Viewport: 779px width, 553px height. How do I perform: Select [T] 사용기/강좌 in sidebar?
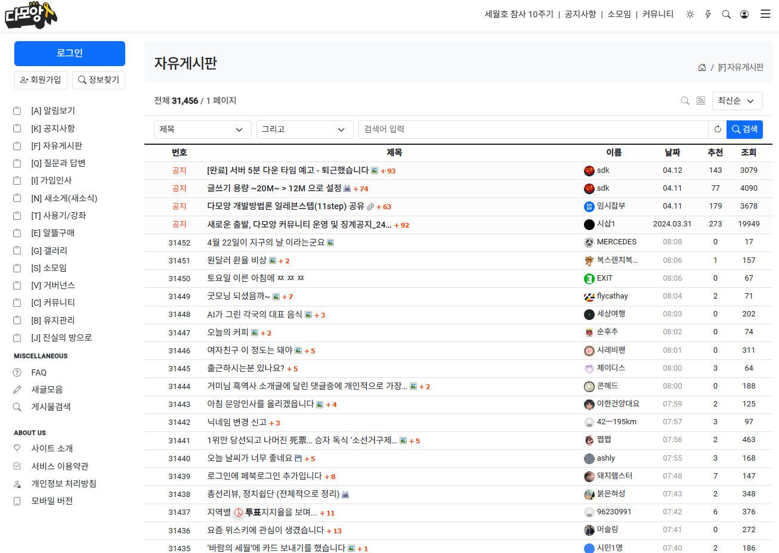pyautogui.click(x=58, y=216)
